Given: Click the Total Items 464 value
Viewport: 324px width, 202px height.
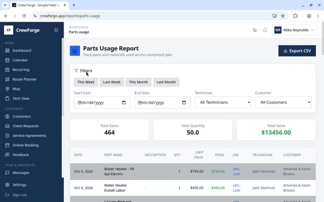Looking at the screenshot, I should point(109,132).
